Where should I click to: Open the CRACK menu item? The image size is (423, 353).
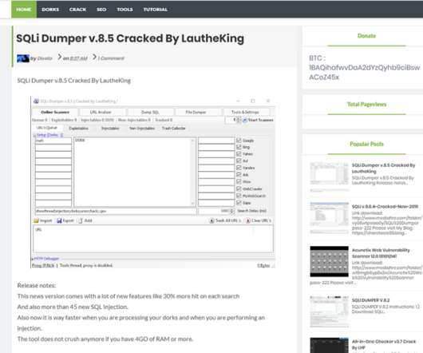[x=77, y=10]
